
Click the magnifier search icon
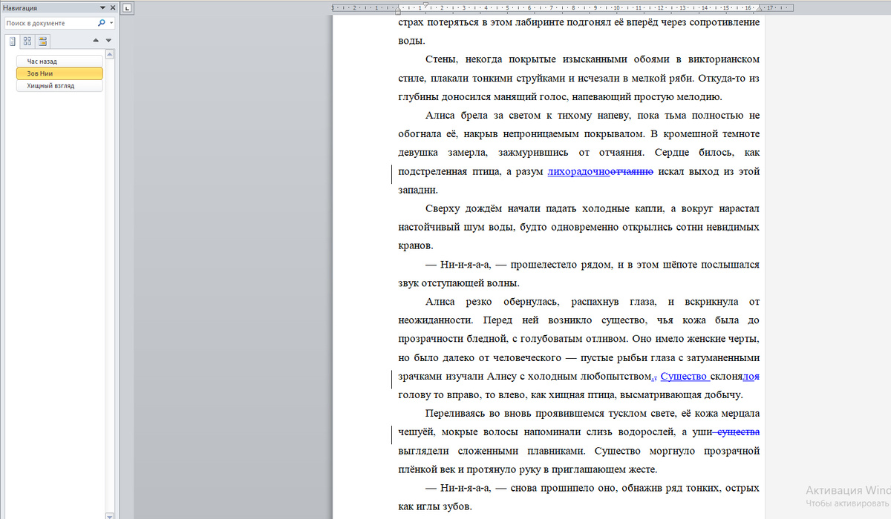pos(102,23)
